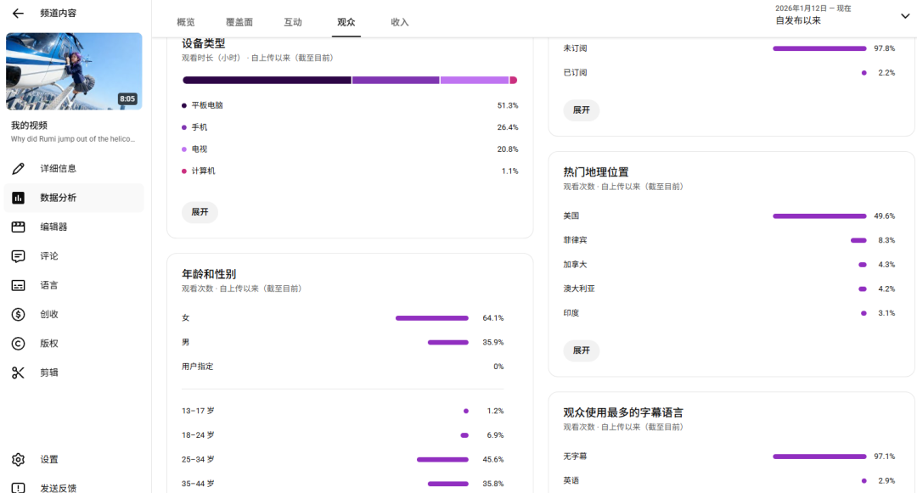Select the 收入 tab

400,22
